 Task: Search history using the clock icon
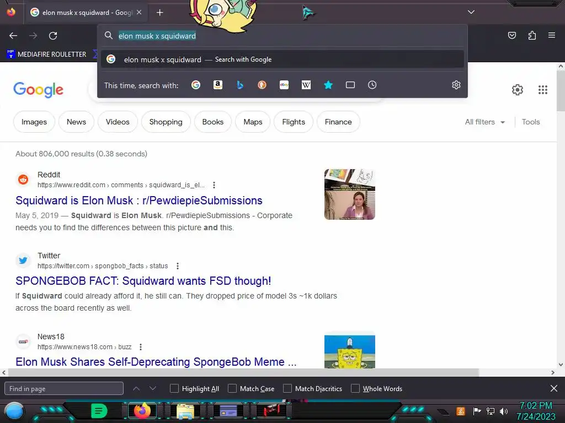pyautogui.click(x=372, y=85)
